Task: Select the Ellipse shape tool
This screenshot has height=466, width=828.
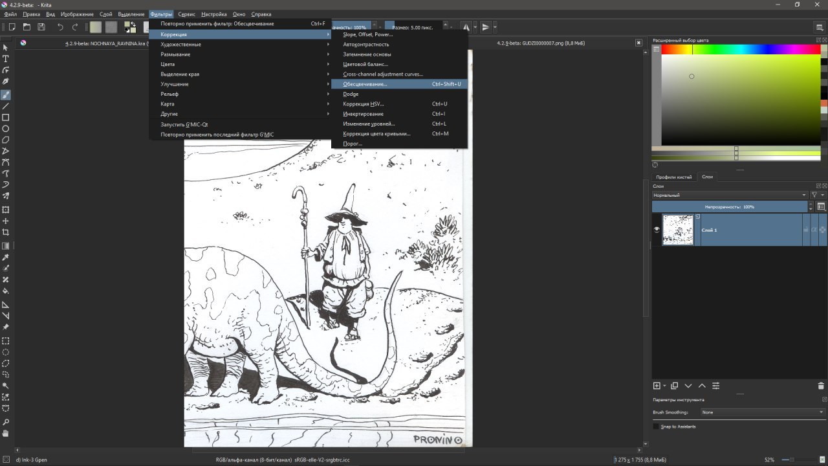Action: (6, 129)
